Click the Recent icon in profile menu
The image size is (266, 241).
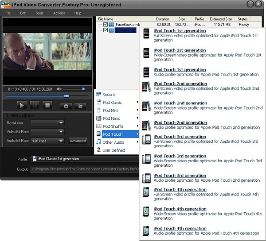(98, 94)
